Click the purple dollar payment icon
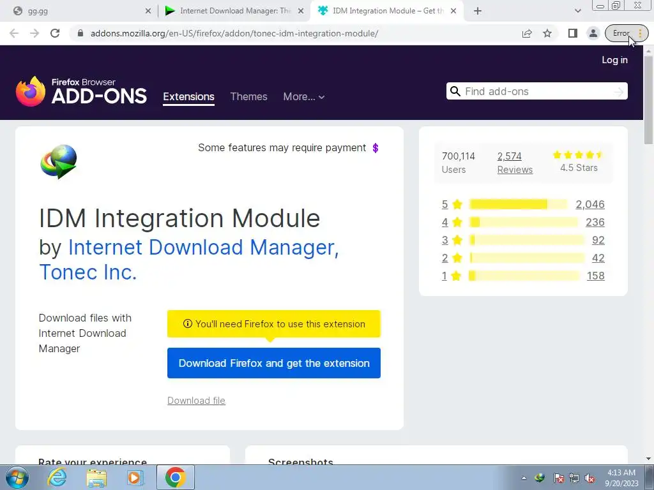Image resolution: width=654 pixels, height=490 pixels. pos(376,148)
